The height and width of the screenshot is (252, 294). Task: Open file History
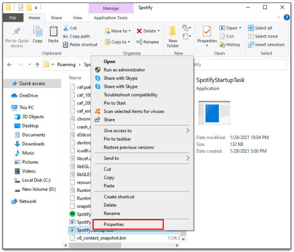click(230, 45)
